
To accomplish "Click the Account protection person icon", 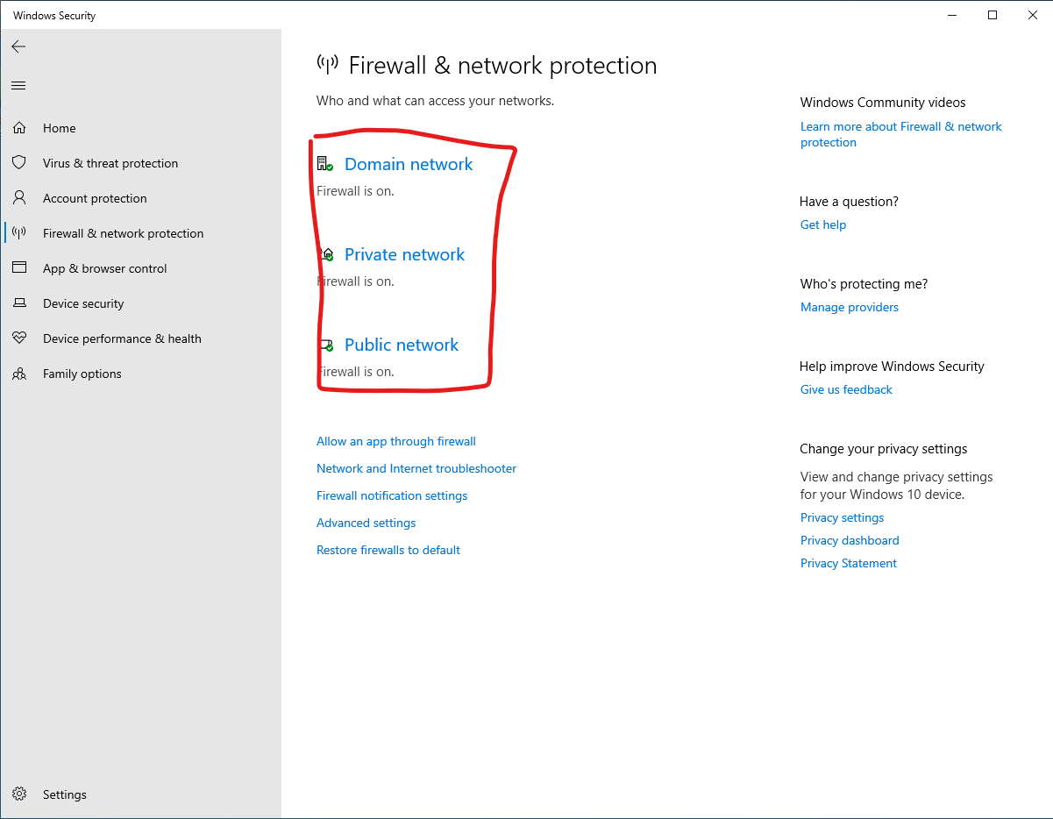I will click(19, 198).
